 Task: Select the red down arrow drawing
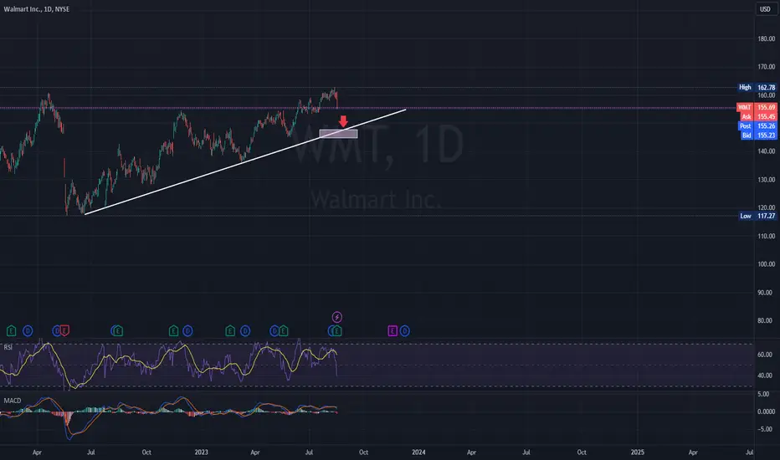(343, 121)
